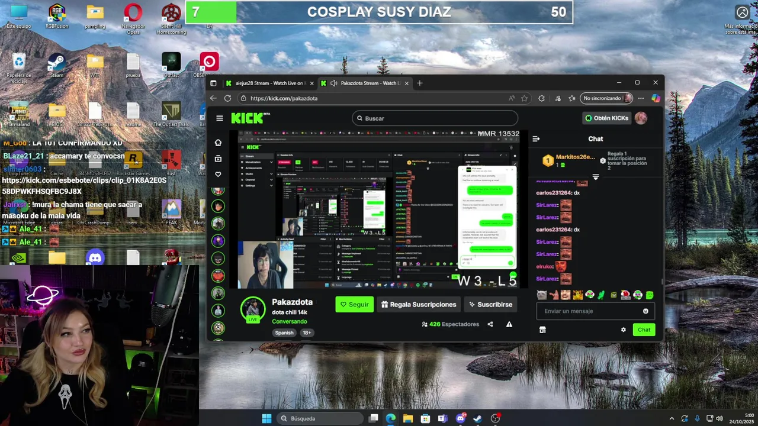Open Microsoft Edge from taskbar
The height and width of the screenshot is (426, 758).
391,418
